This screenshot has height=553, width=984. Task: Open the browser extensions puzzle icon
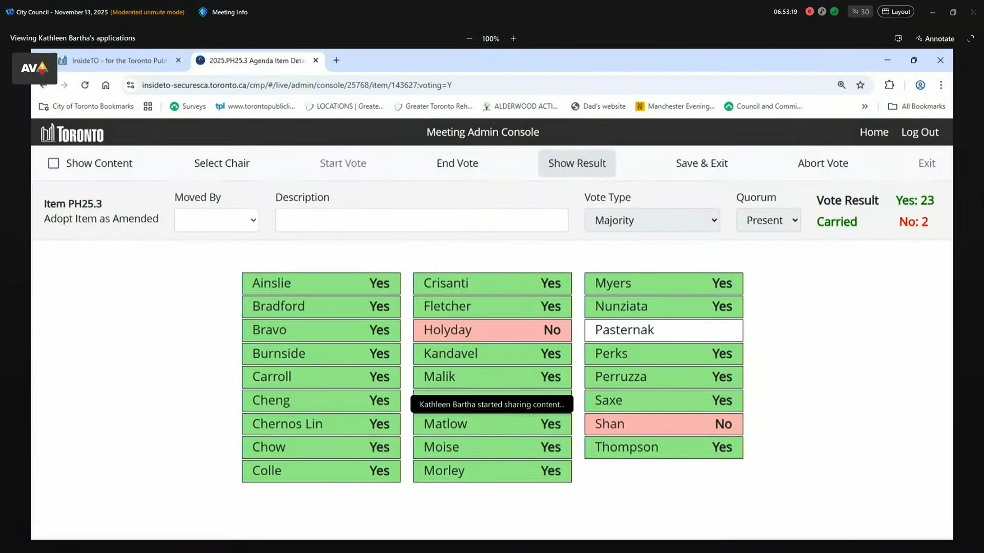pos(890,85)
